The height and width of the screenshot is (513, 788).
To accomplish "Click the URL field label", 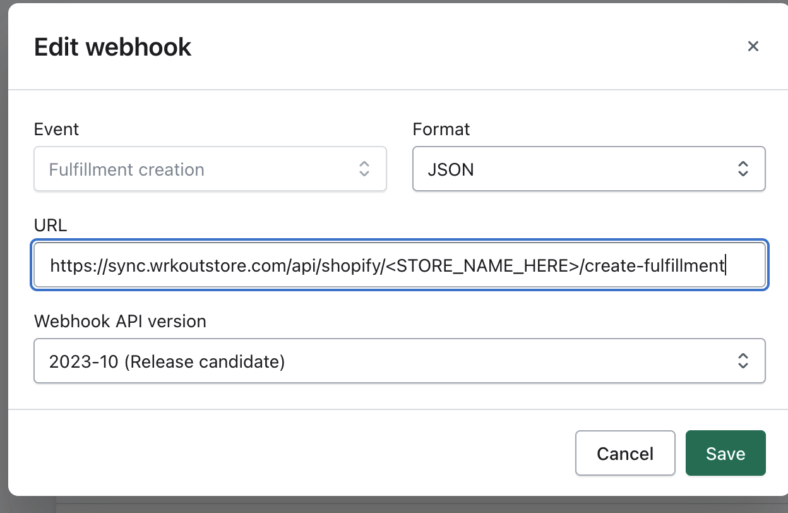I will click(51, 225).
